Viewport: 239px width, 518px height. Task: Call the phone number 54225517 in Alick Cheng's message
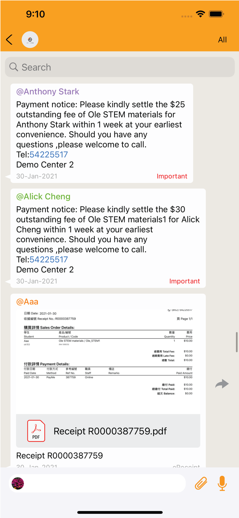[x=49, y=259]
